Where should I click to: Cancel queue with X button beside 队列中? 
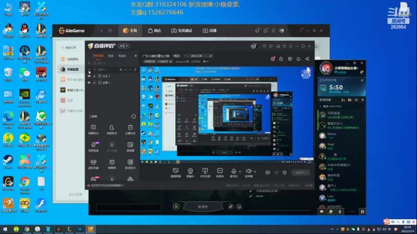(176, 206)
